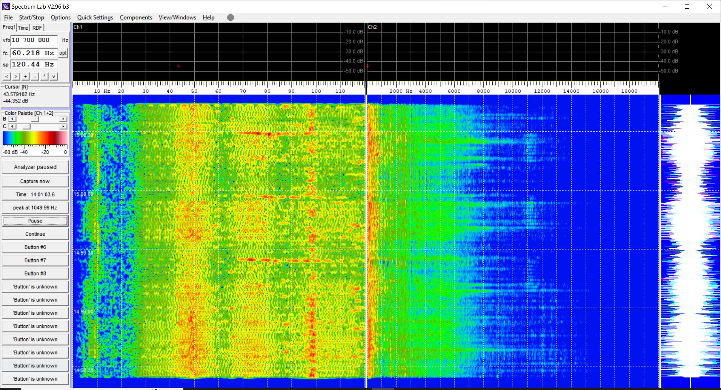Image resolution: width=721 pixels, height=390 pixels.
Task: Click the gray recording indicator circle in menu bar
Action: pos(231,17)
